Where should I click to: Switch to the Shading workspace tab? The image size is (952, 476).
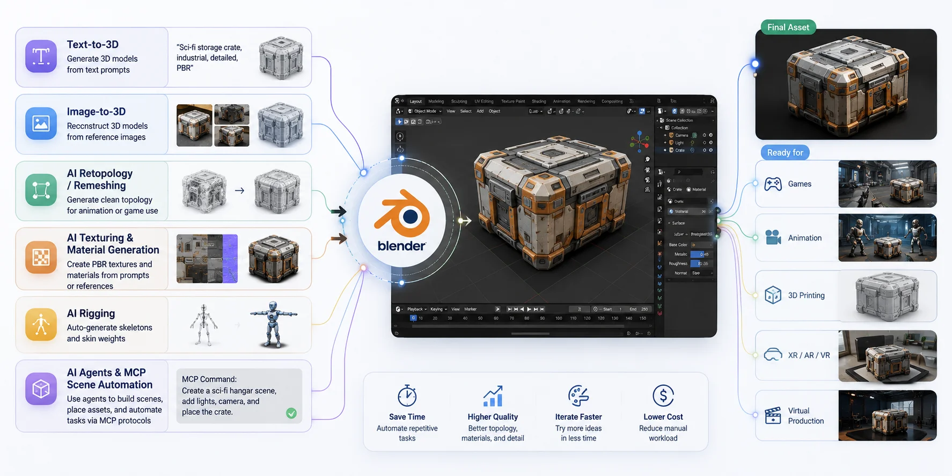[539, 101]
